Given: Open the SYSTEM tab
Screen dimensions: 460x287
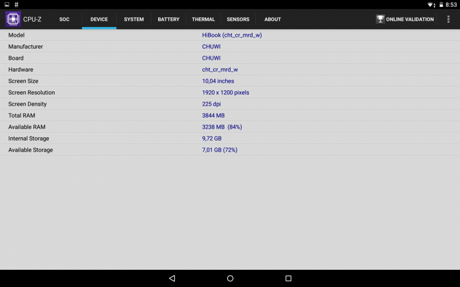Looking at the screenshot, I should 134,20.
